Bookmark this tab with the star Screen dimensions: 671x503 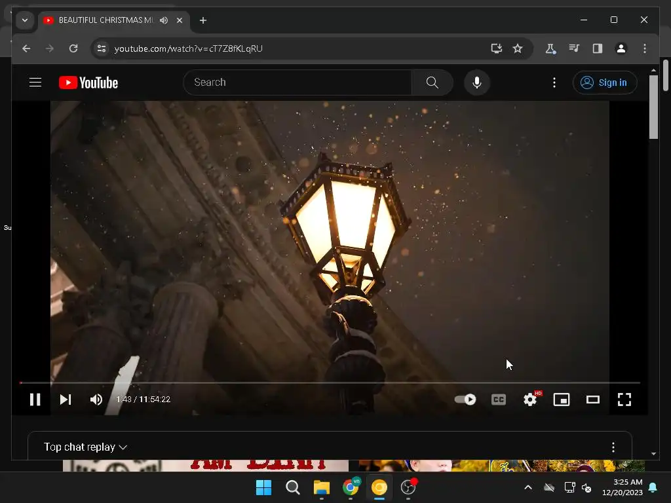click(518, 48)
